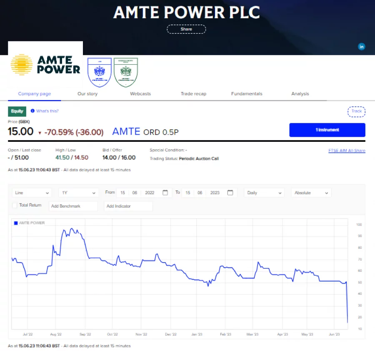Click the info icon beside What's this?
This screenshot has height=351, width=375.
point(32,111)
